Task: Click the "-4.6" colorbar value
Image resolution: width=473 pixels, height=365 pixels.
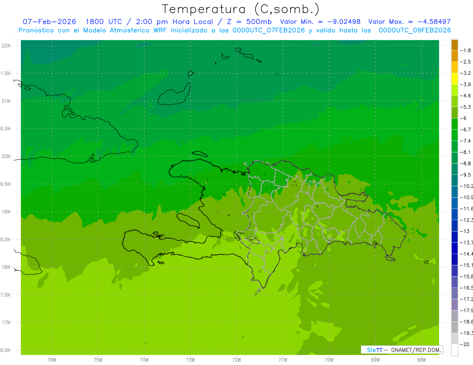Action: click(466, 96)
